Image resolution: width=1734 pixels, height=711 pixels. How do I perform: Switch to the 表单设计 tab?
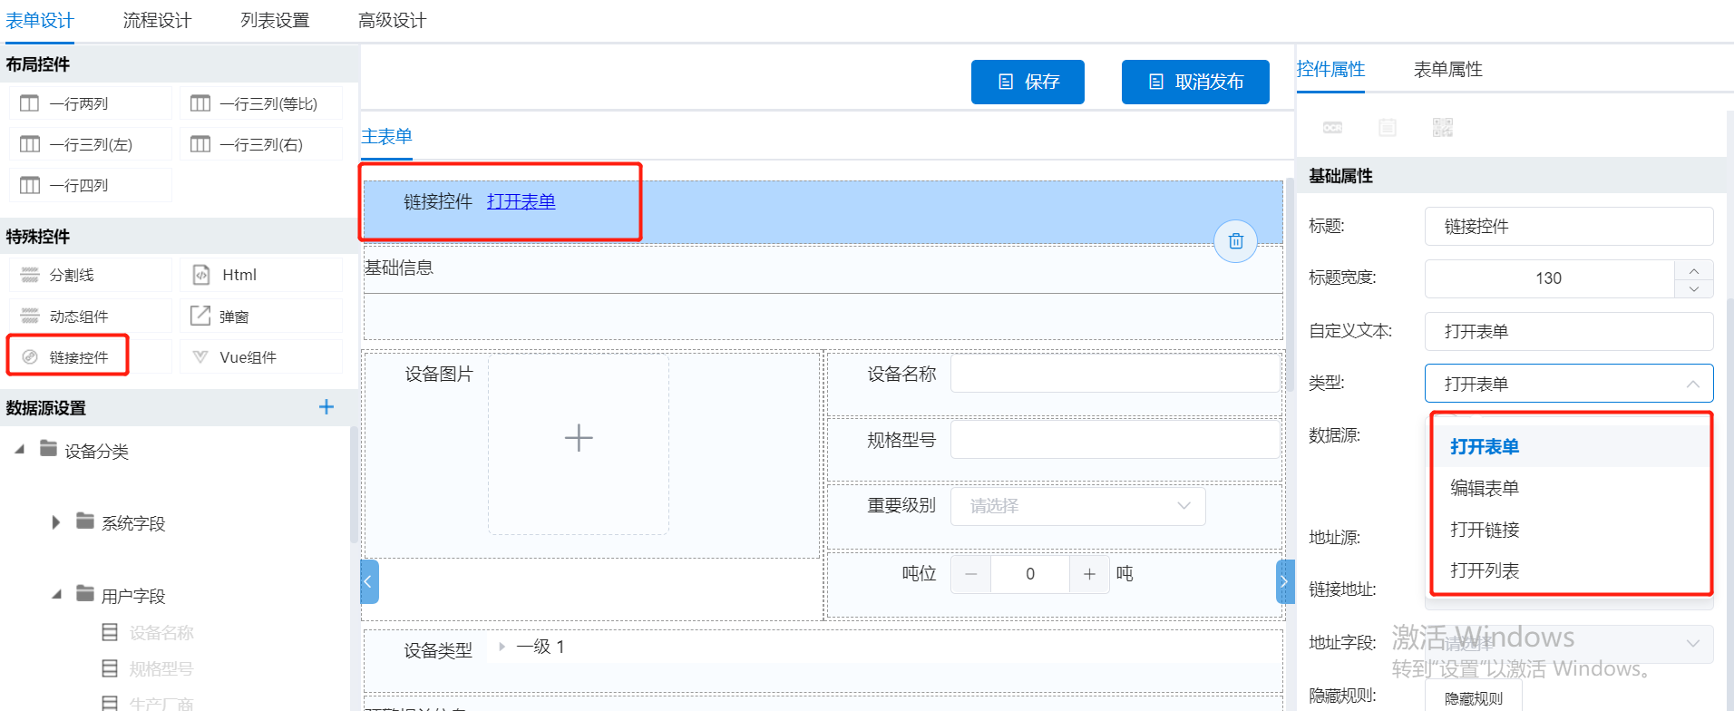point(40,21)
